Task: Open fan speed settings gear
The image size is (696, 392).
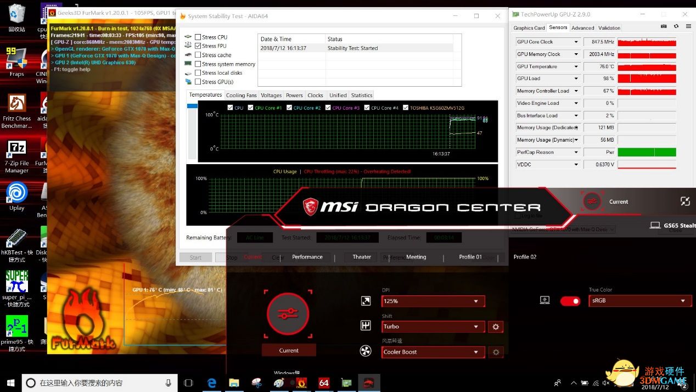Action: [496, 352]
